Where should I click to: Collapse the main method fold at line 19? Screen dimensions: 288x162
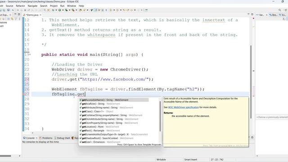[x=30, y=54]
